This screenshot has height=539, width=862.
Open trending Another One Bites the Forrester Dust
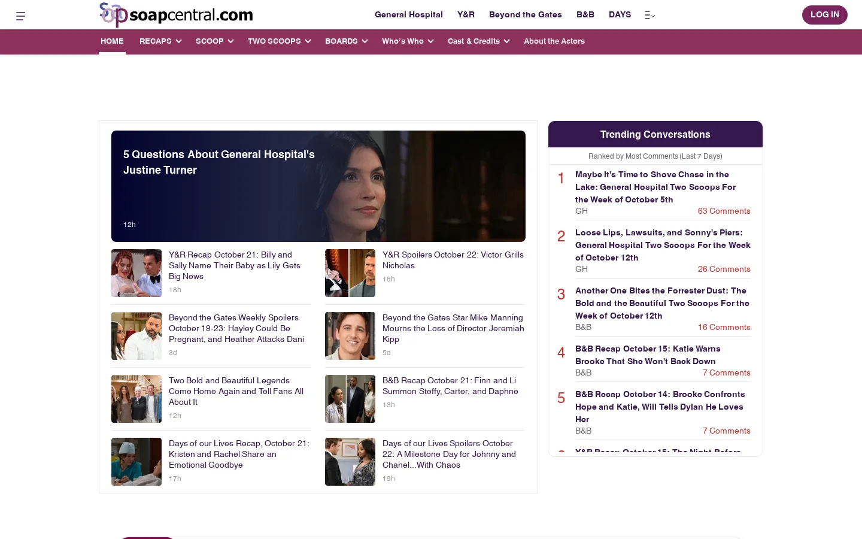point(662,303)
